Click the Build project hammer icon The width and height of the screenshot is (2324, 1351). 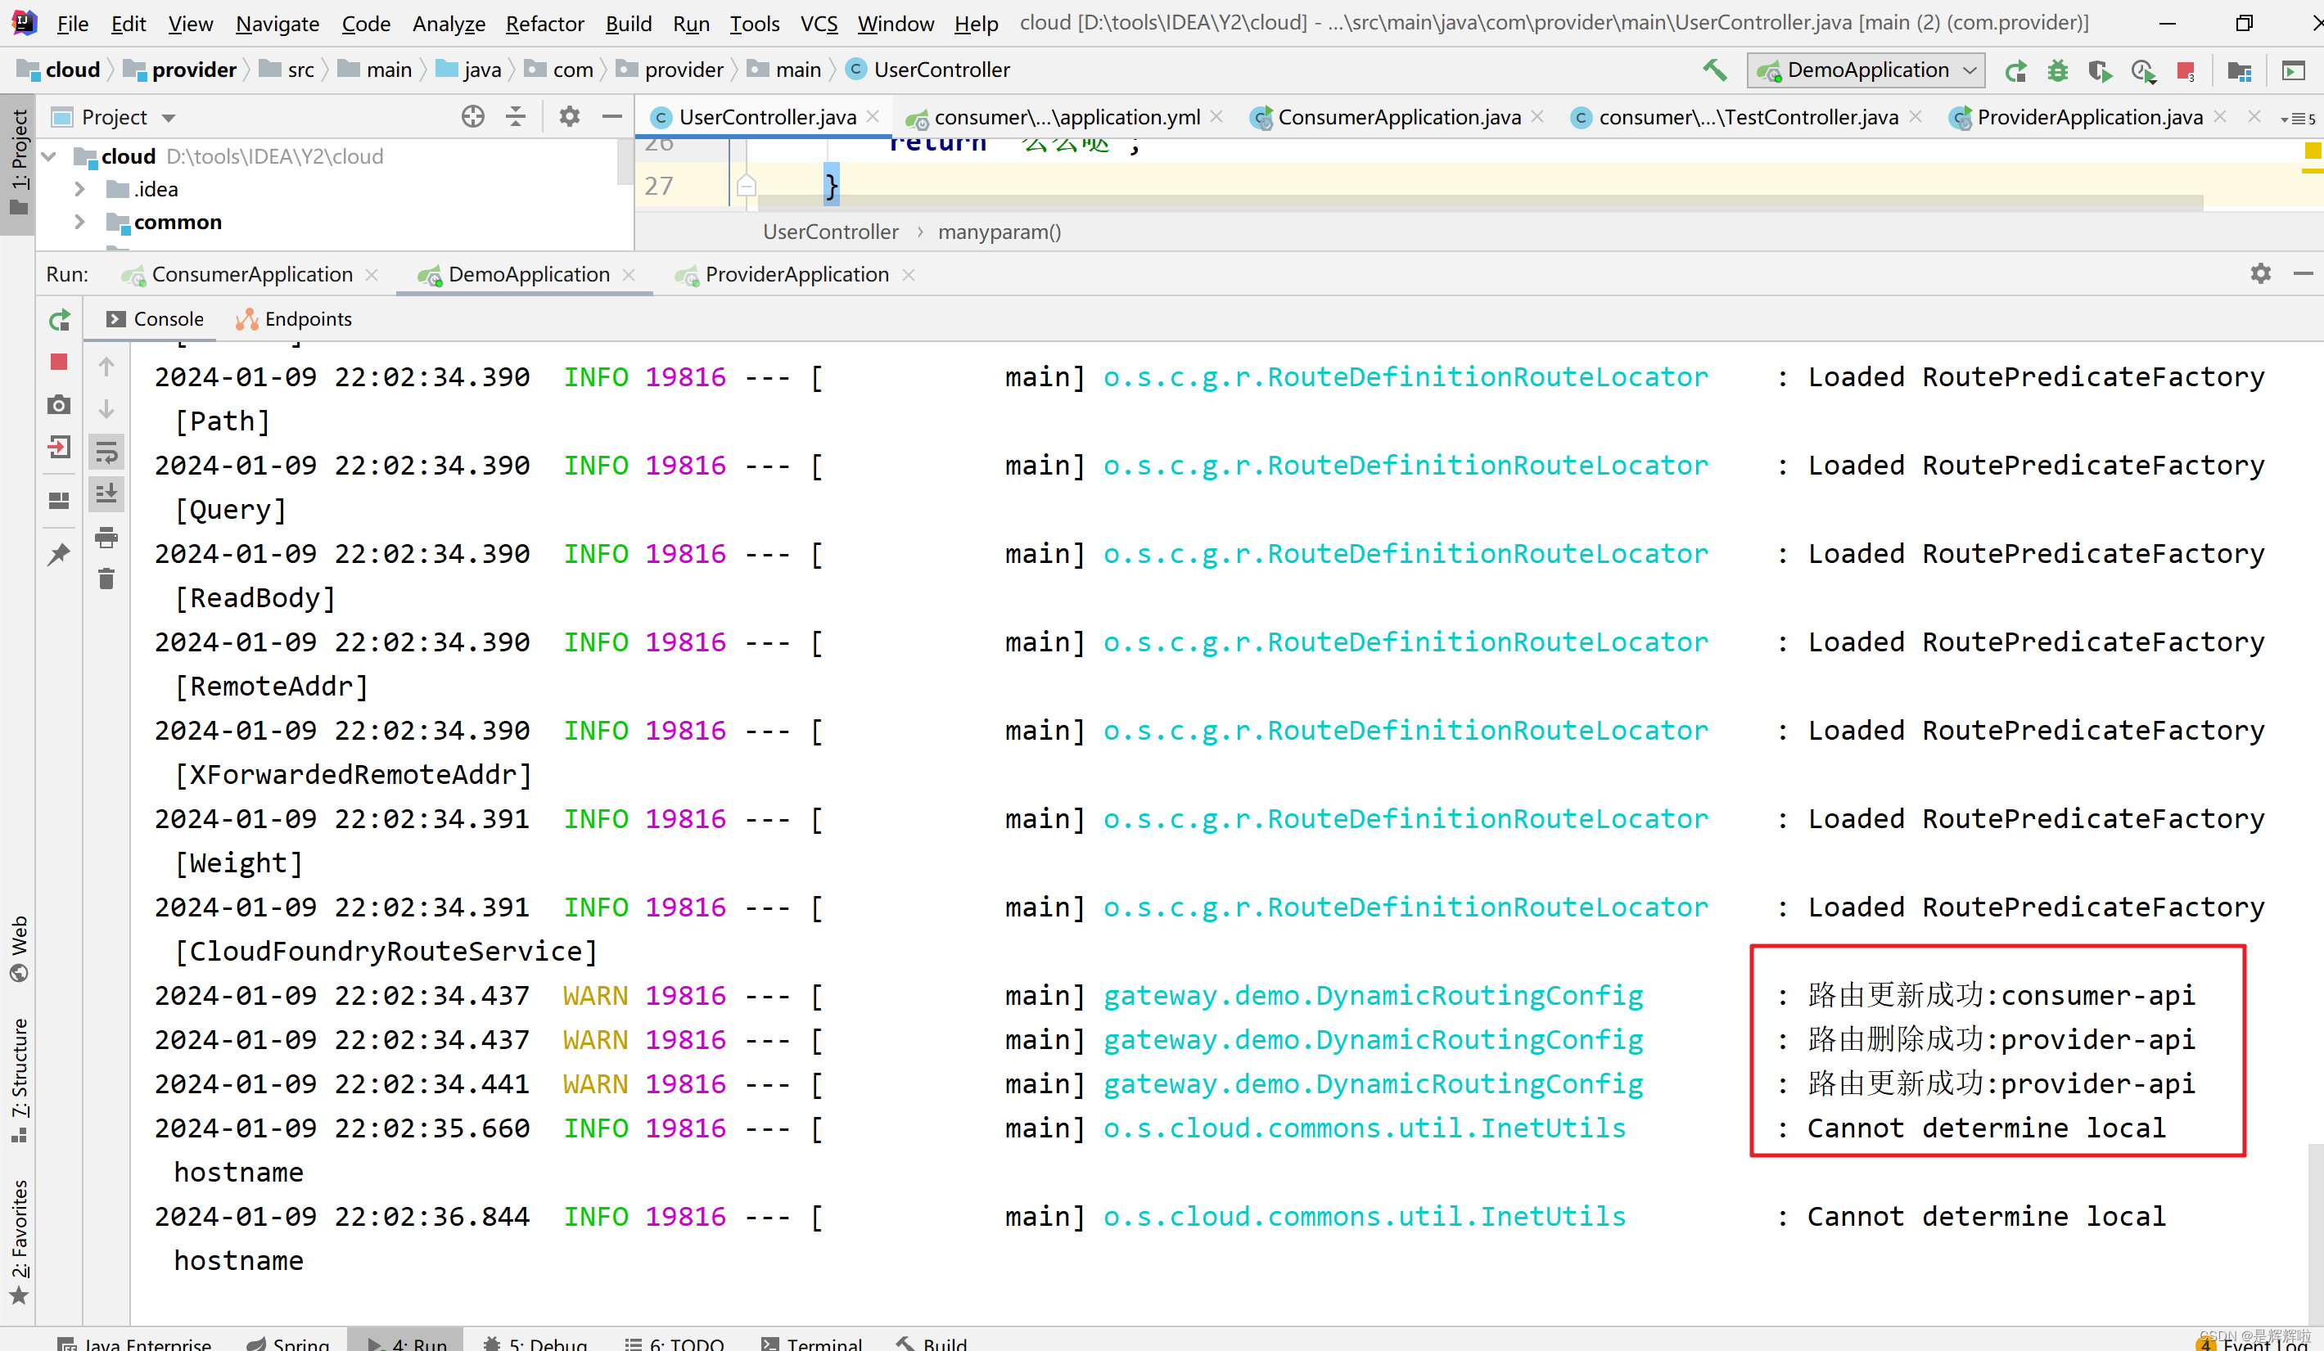pyautogui.click(x=1714, y=70)
